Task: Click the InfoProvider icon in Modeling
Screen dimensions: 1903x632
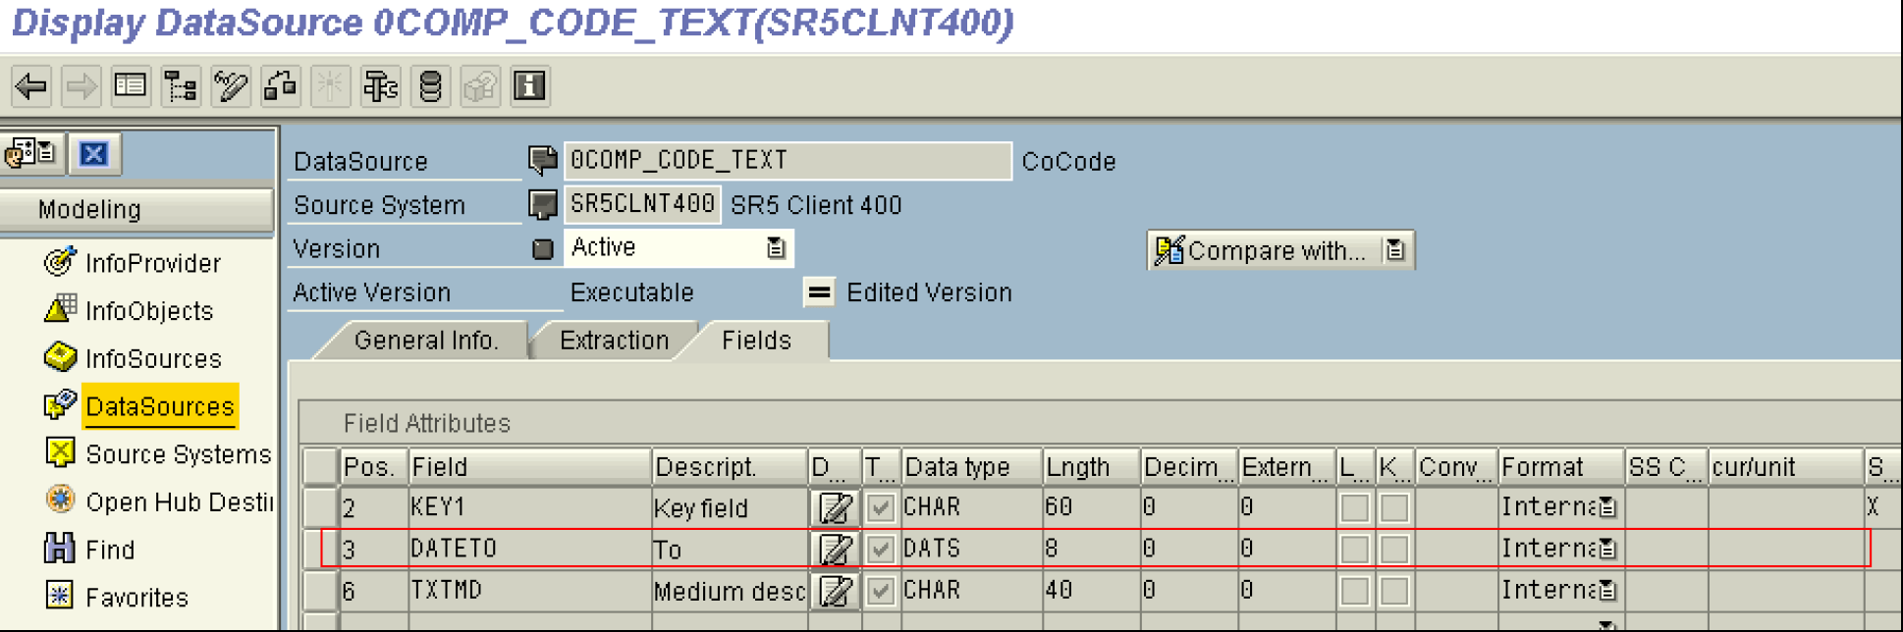Action: (60, 261)
